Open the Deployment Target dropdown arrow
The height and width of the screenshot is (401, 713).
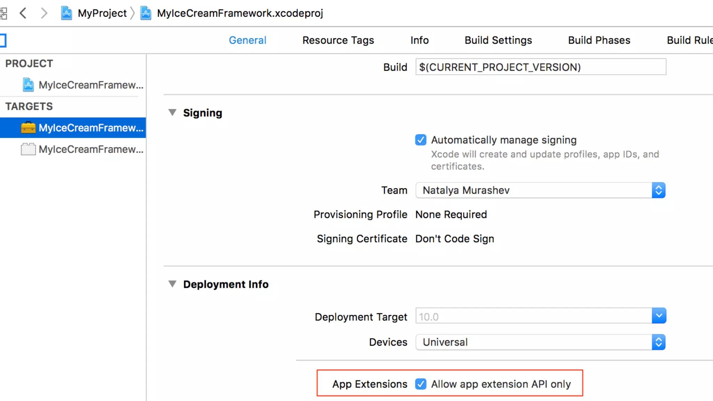tap(659, 316)
